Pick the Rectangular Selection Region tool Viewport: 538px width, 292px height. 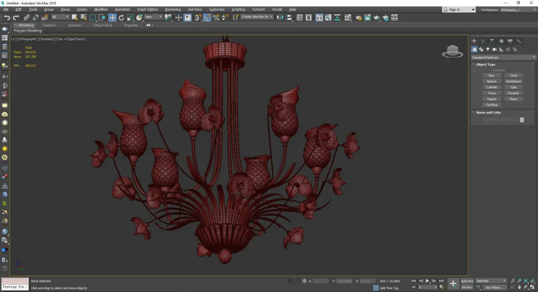[93, 17]
